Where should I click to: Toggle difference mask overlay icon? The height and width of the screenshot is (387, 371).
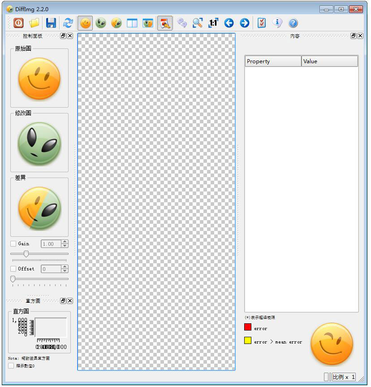[x=165, y=23]
